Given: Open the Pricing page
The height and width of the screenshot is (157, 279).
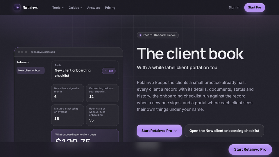Looking at the screenshot, I should (x=110, y=8).
